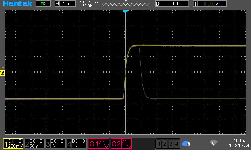Toggle channel 3 1V display
The height and width of the screenshot is (150, 251).
pos(56,143)
